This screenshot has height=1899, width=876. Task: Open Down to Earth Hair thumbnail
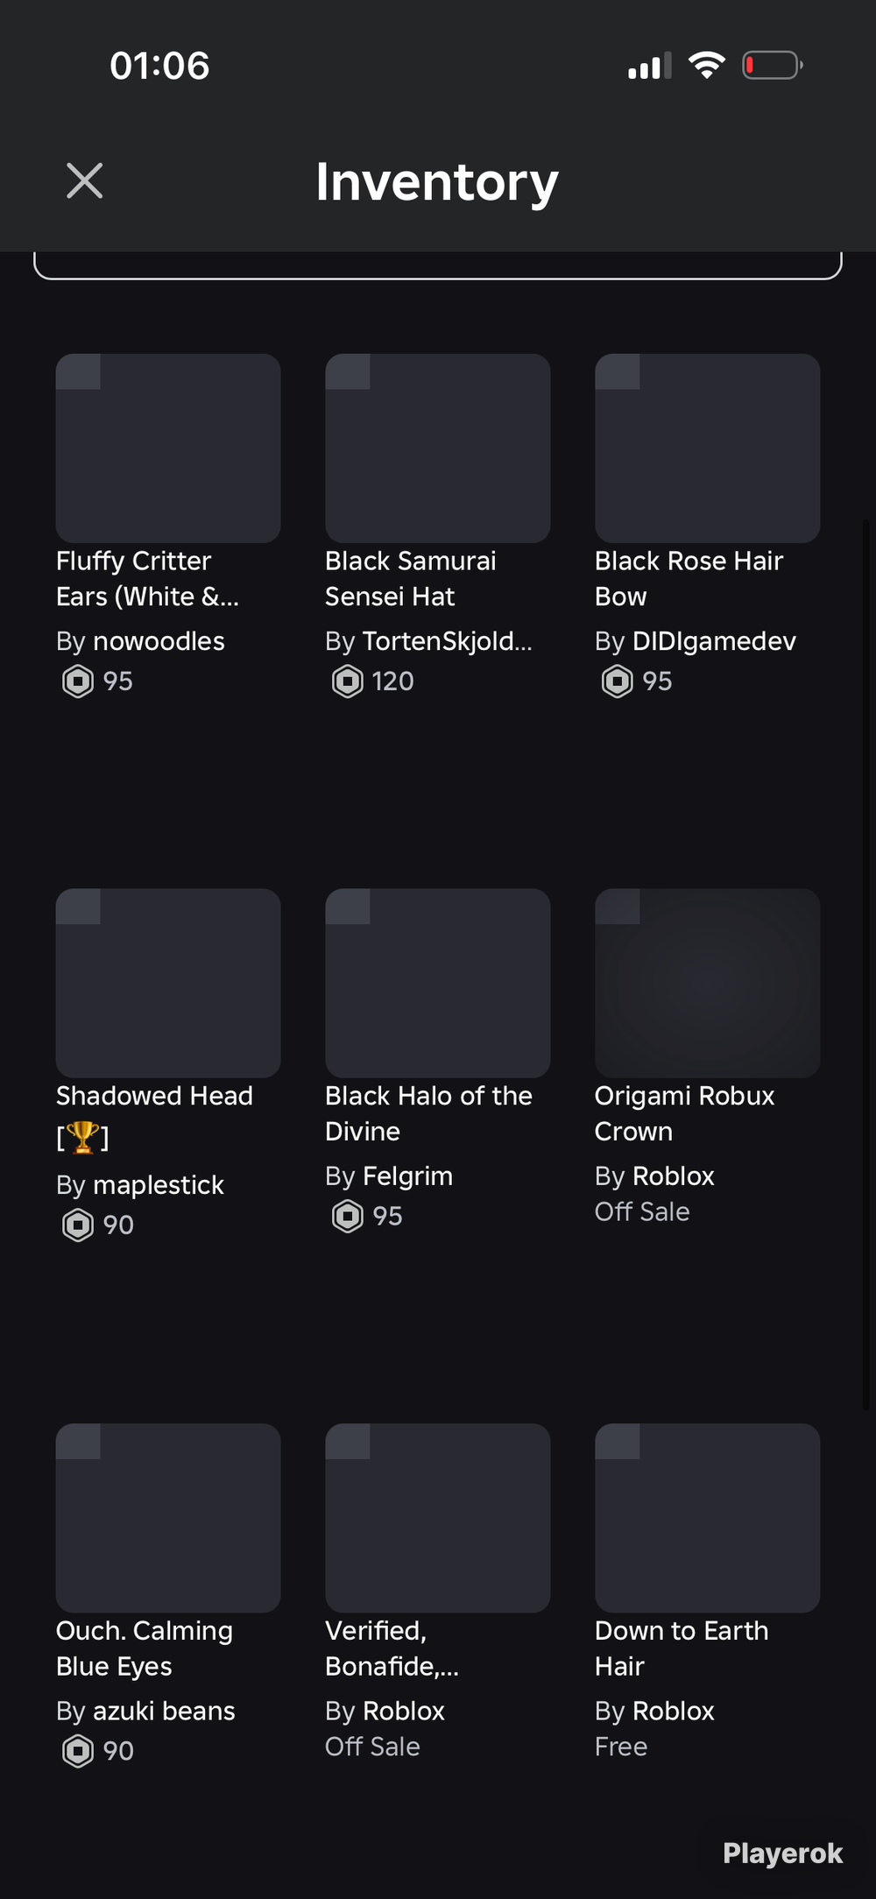coord(708,1518)
